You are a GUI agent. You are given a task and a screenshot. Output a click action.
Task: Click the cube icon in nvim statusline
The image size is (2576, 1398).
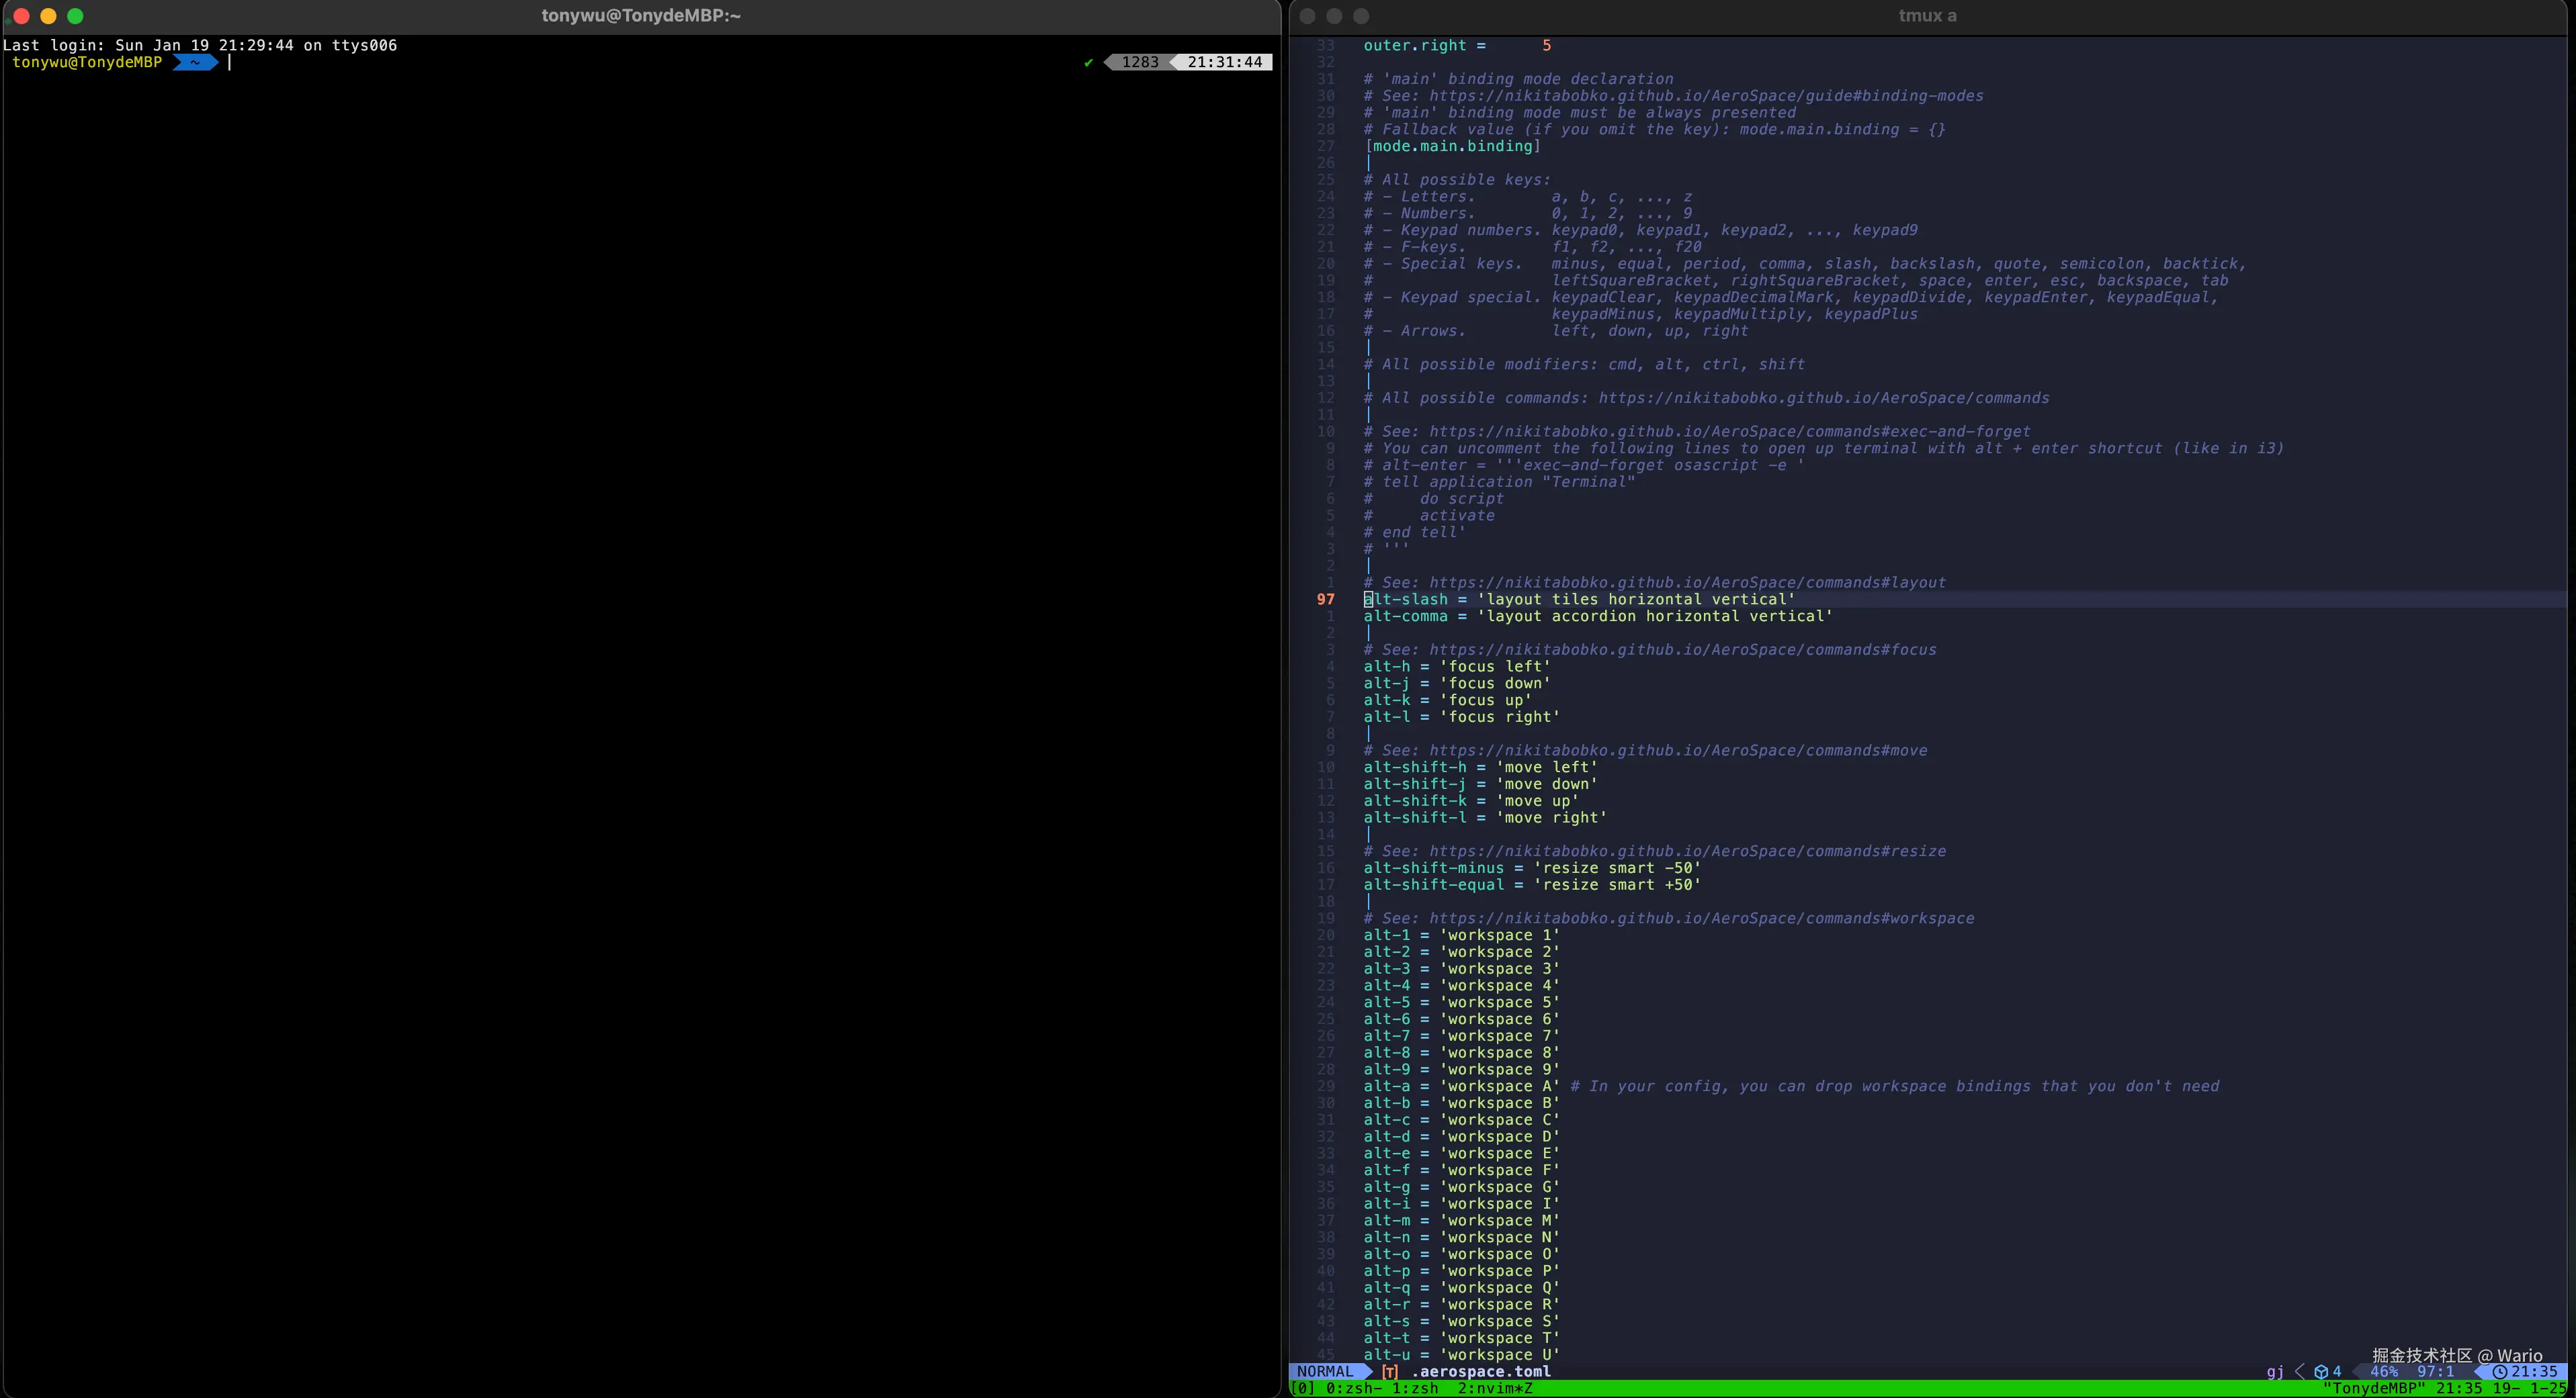[x=2321, y=1371]
